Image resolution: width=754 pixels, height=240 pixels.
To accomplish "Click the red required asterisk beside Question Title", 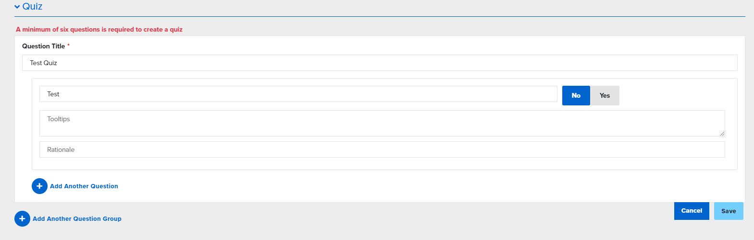I will click(x=69, y=45).
